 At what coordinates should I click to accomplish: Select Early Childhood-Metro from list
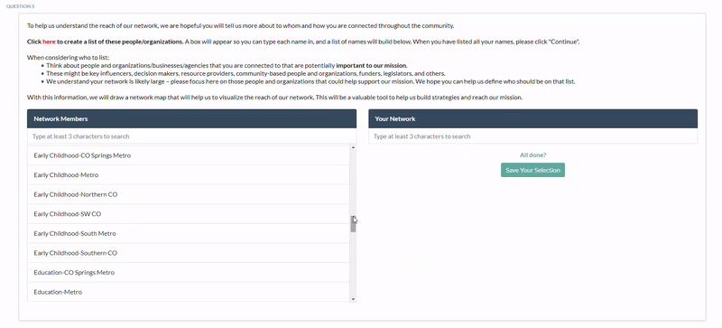pos(189,174)
